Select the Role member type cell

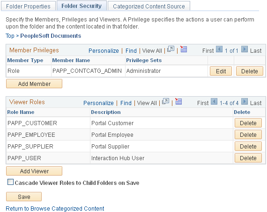[29, 71]
